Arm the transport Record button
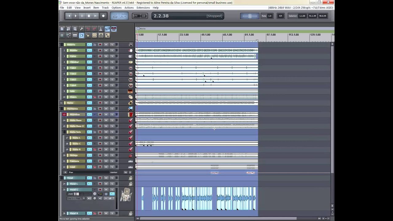 103,16
